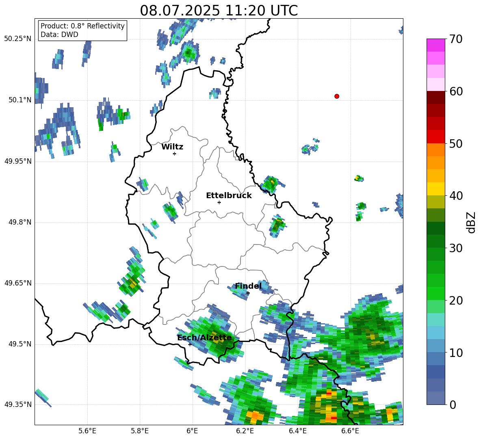Click the 5.8°E longitude label
Viewport: 481px width, 439px height.
point(140,431)
